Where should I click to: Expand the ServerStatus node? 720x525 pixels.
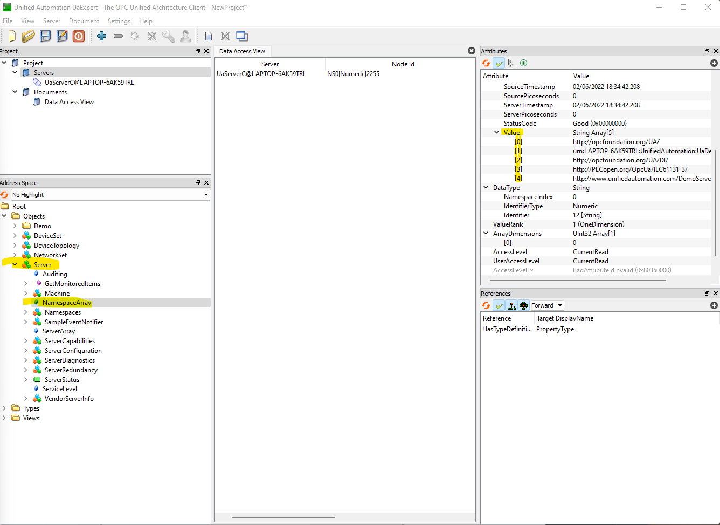26,379
